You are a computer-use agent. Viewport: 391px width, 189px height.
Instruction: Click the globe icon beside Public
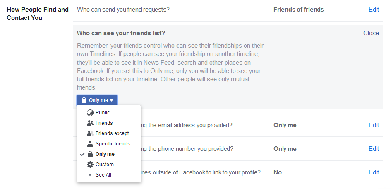pyautogui.click(x=90, y=113)
